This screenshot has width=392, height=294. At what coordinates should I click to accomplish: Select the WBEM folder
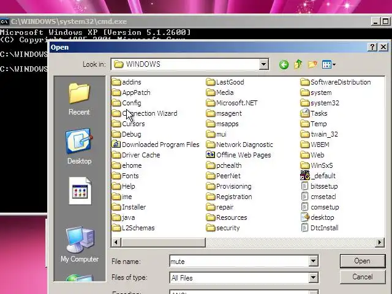click(315, 145)
